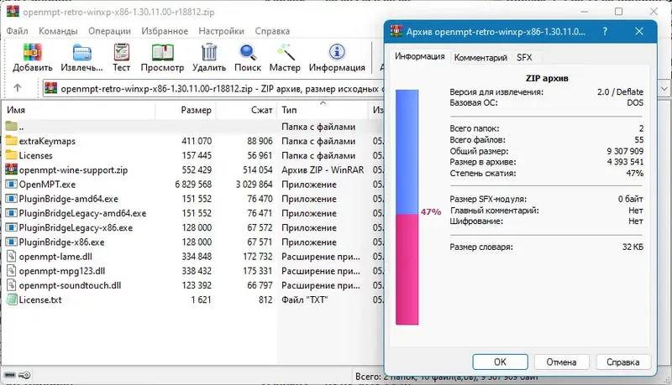Open the address bar dropdown arrow

click(x=664, y=89)
